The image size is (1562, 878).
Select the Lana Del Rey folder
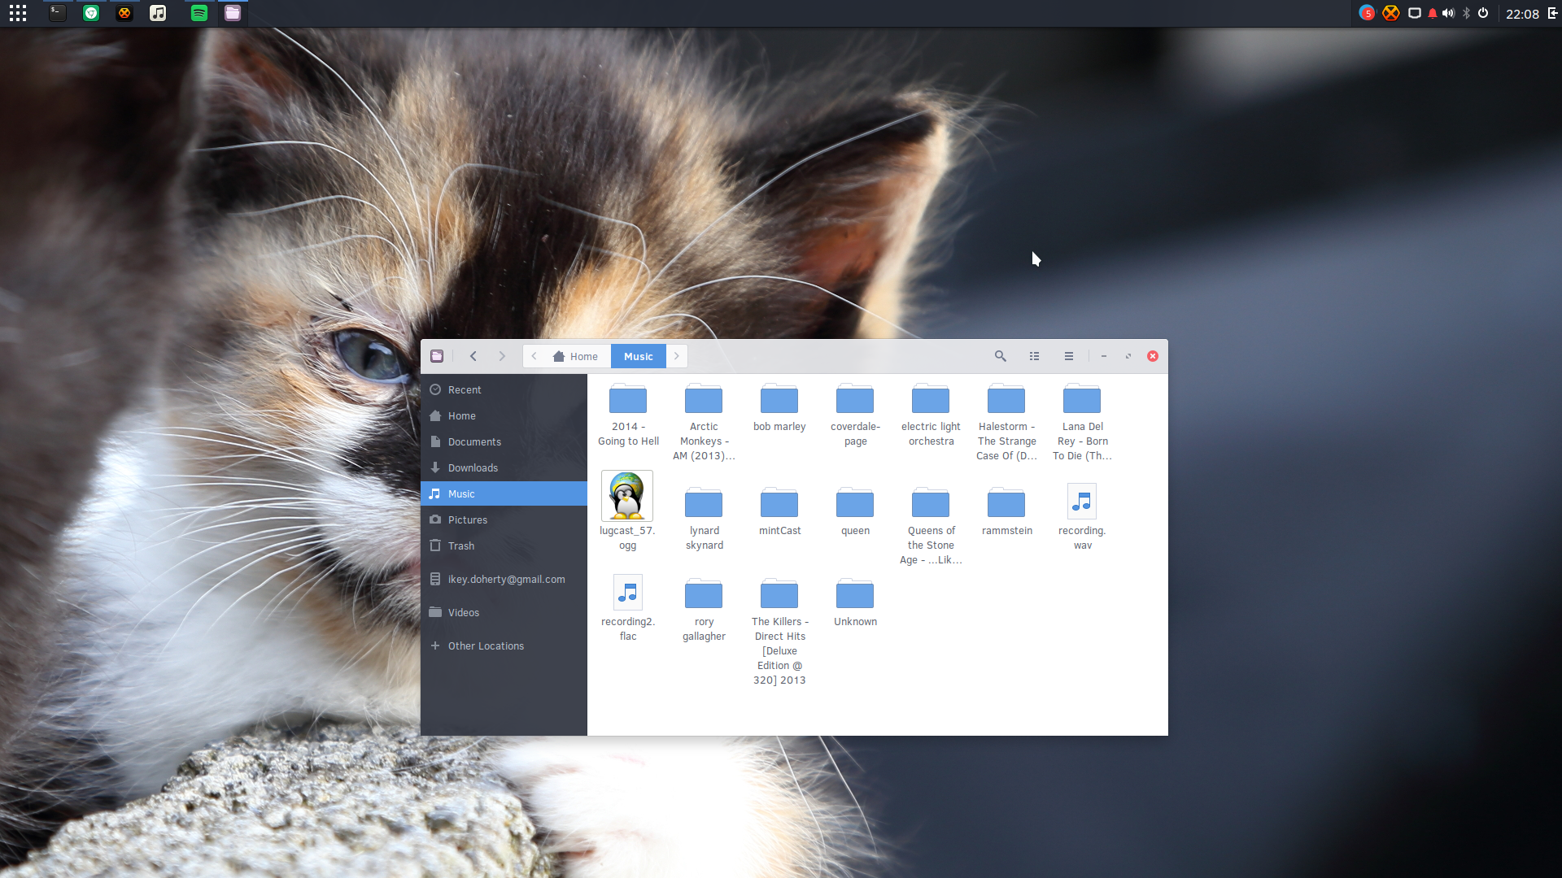pos(1082,400)
